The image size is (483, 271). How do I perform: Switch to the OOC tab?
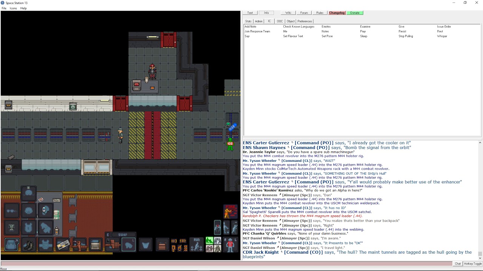click(x=280, y=21)
